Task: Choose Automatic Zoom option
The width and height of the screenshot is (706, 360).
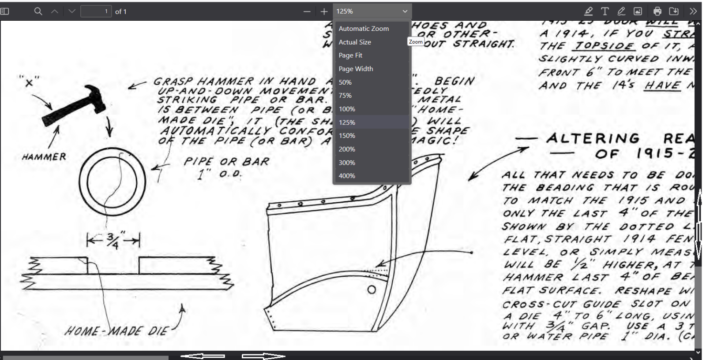Action: (x=364, y=29)
